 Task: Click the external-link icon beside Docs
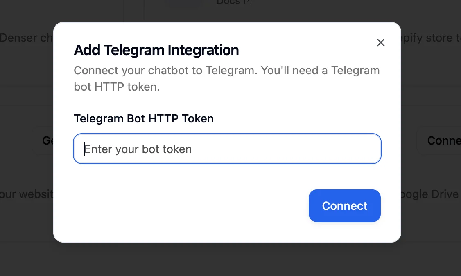(x=247, y=2)
